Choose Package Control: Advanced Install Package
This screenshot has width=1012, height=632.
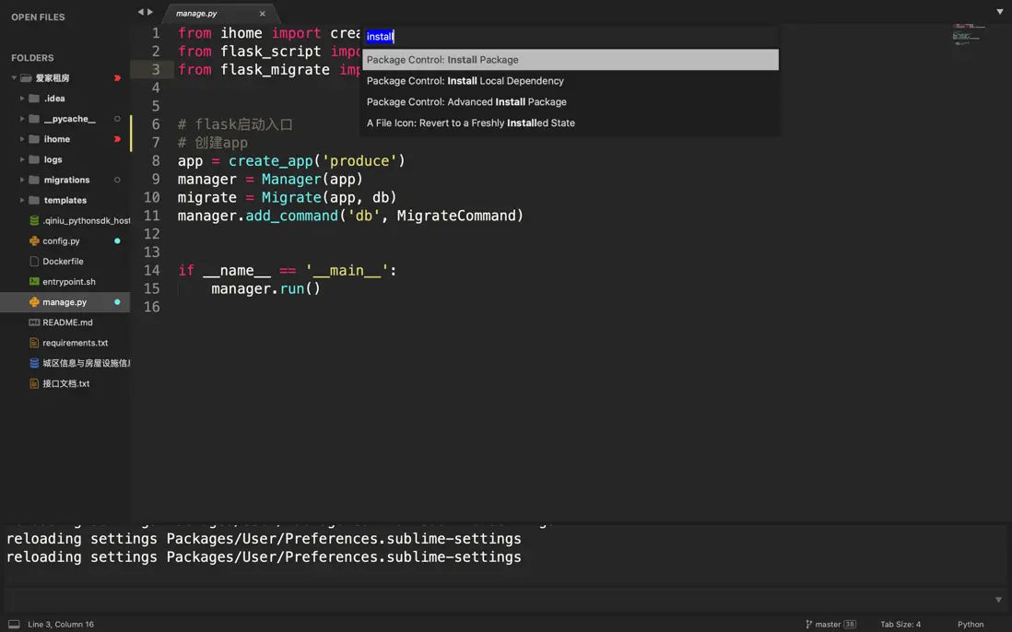(570, 102)
